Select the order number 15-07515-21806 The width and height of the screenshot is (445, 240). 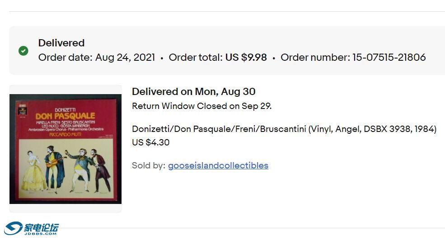click(x=389, y=57)
